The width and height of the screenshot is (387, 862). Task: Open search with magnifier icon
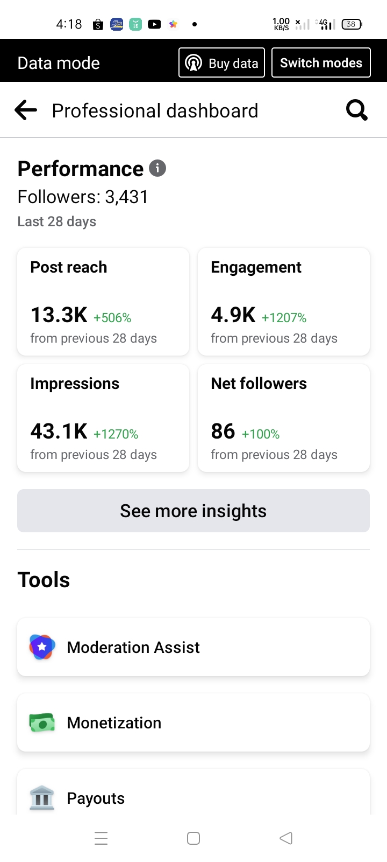[x=357, y=110]
